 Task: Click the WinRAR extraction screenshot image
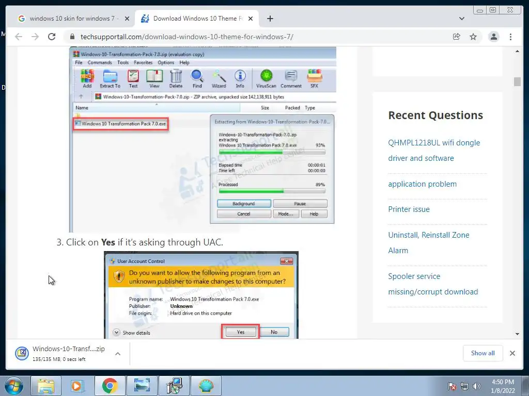[x=203, y=140]
